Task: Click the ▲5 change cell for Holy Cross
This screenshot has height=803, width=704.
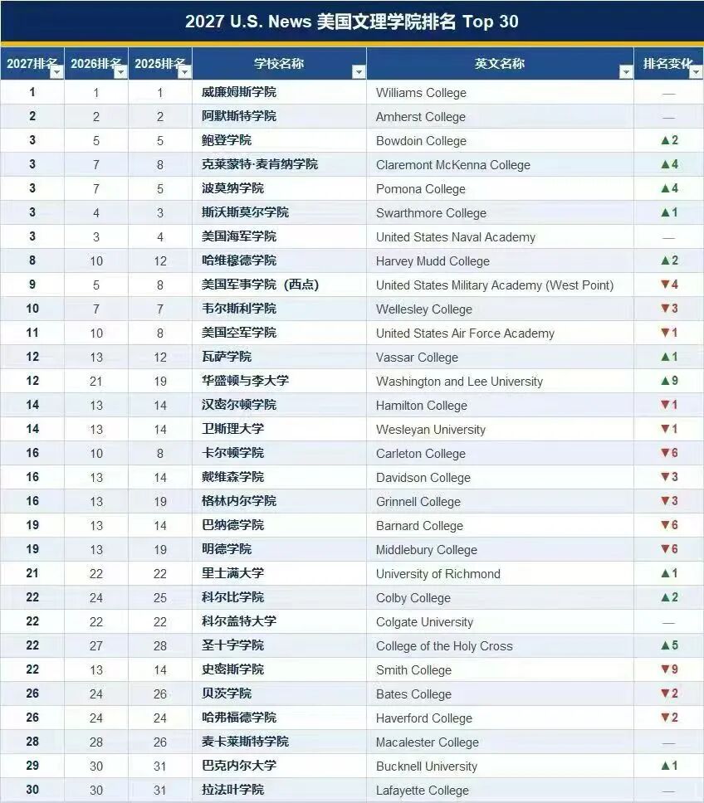Action: coord(668,646)
